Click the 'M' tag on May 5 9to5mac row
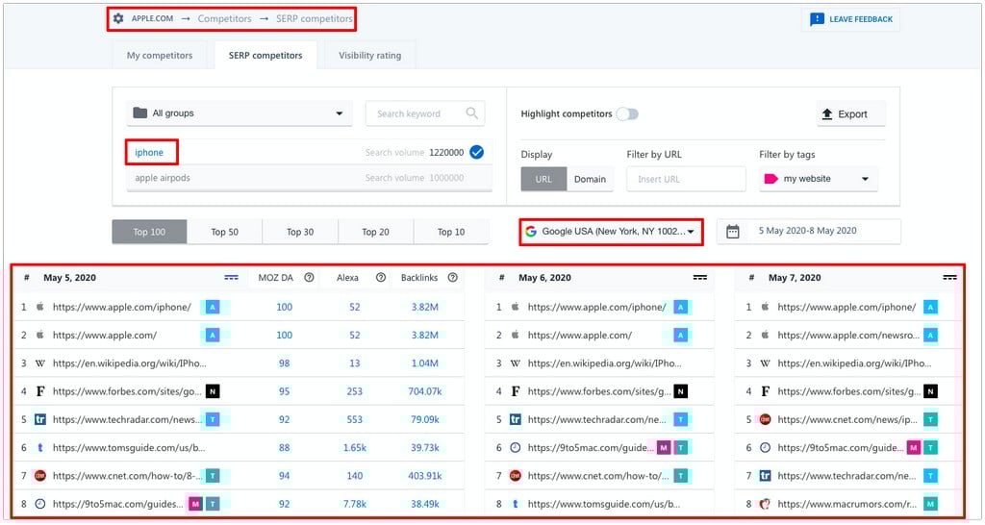 (x=195, y=504)
